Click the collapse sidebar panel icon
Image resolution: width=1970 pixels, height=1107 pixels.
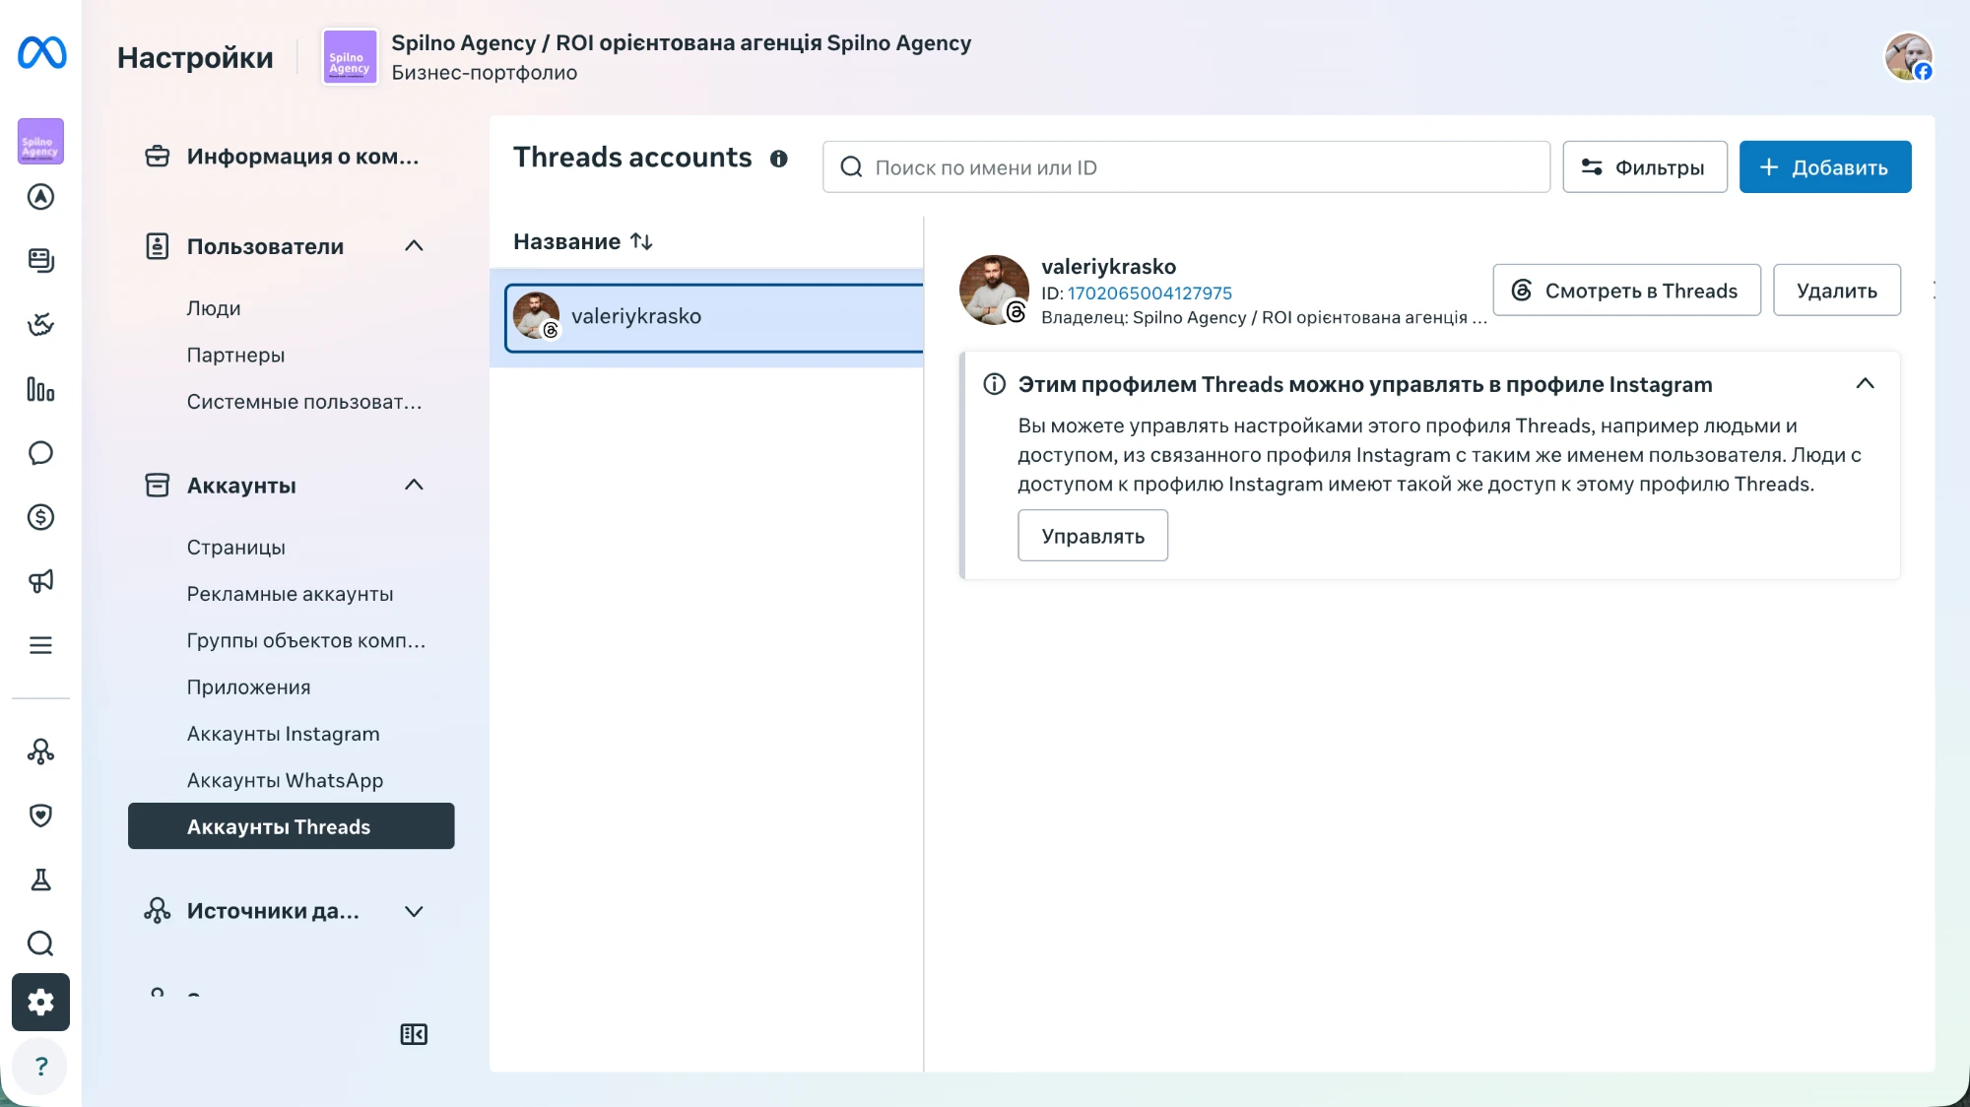414,1034
